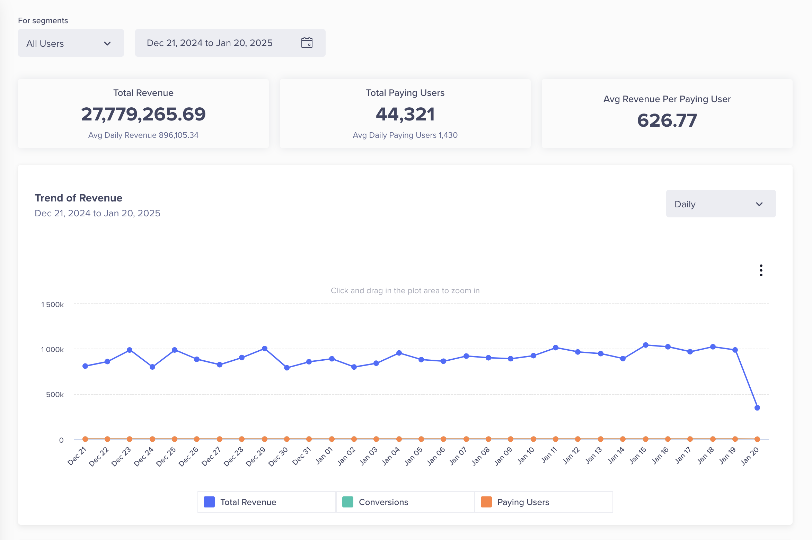Click the Dec 21 Paying Users orange point
The width and height of the screenshot is (812, 540).
click(x=85, y=439)
